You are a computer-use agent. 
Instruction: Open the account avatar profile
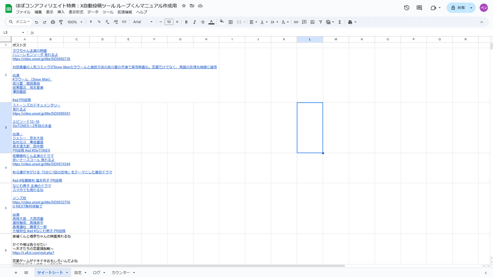[x=484, y=8]
